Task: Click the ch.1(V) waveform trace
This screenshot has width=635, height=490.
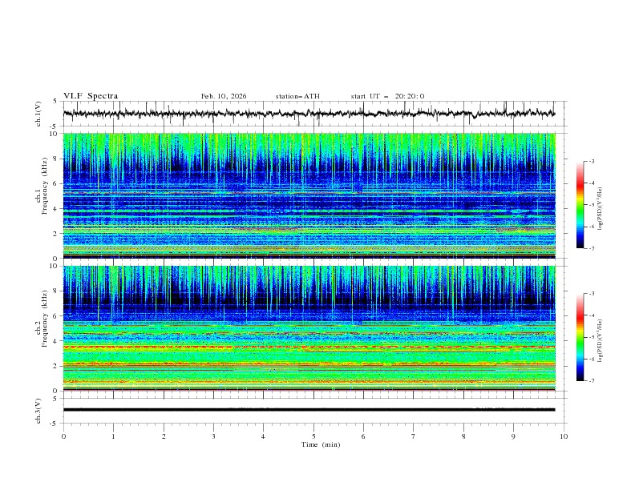Action: (x=309, y=114)
